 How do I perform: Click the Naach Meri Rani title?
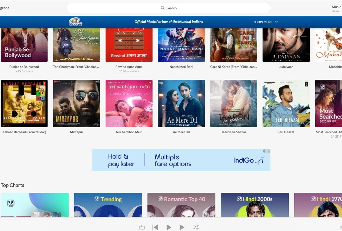point(181,67)
